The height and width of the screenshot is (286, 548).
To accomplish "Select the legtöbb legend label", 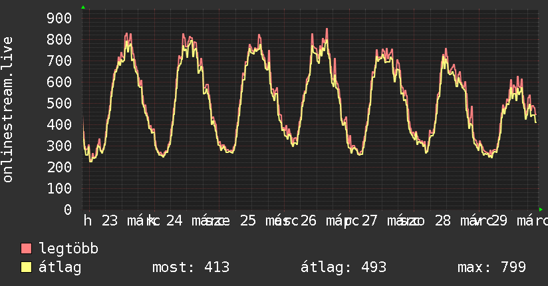I will pos(68,248).
